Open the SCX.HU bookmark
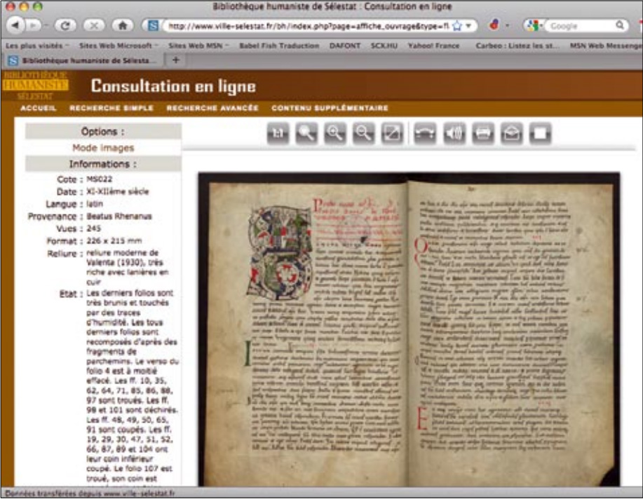Viewport: 643px width, 499px height. coord(384,46)
